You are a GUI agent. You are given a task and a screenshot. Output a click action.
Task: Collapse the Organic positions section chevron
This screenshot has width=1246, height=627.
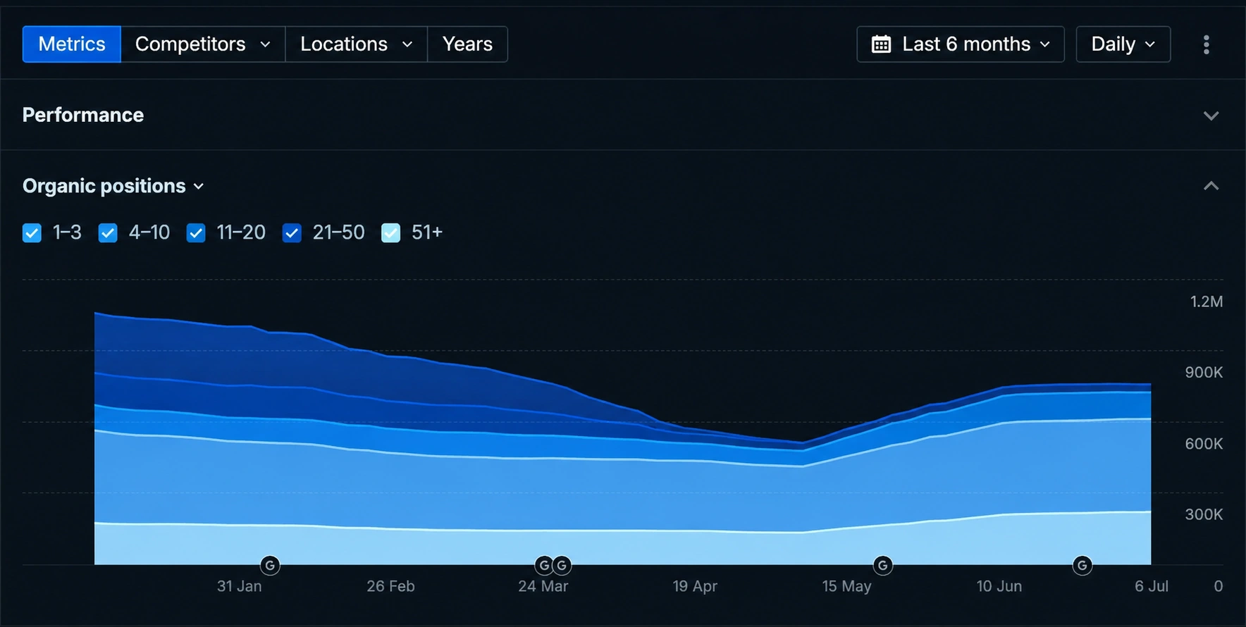[x=1211, y=186]
